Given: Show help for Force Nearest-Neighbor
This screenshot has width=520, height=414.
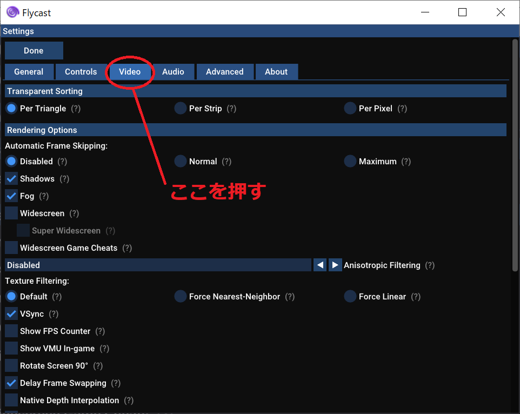Looking at the screenshot, I should point(290,297).
